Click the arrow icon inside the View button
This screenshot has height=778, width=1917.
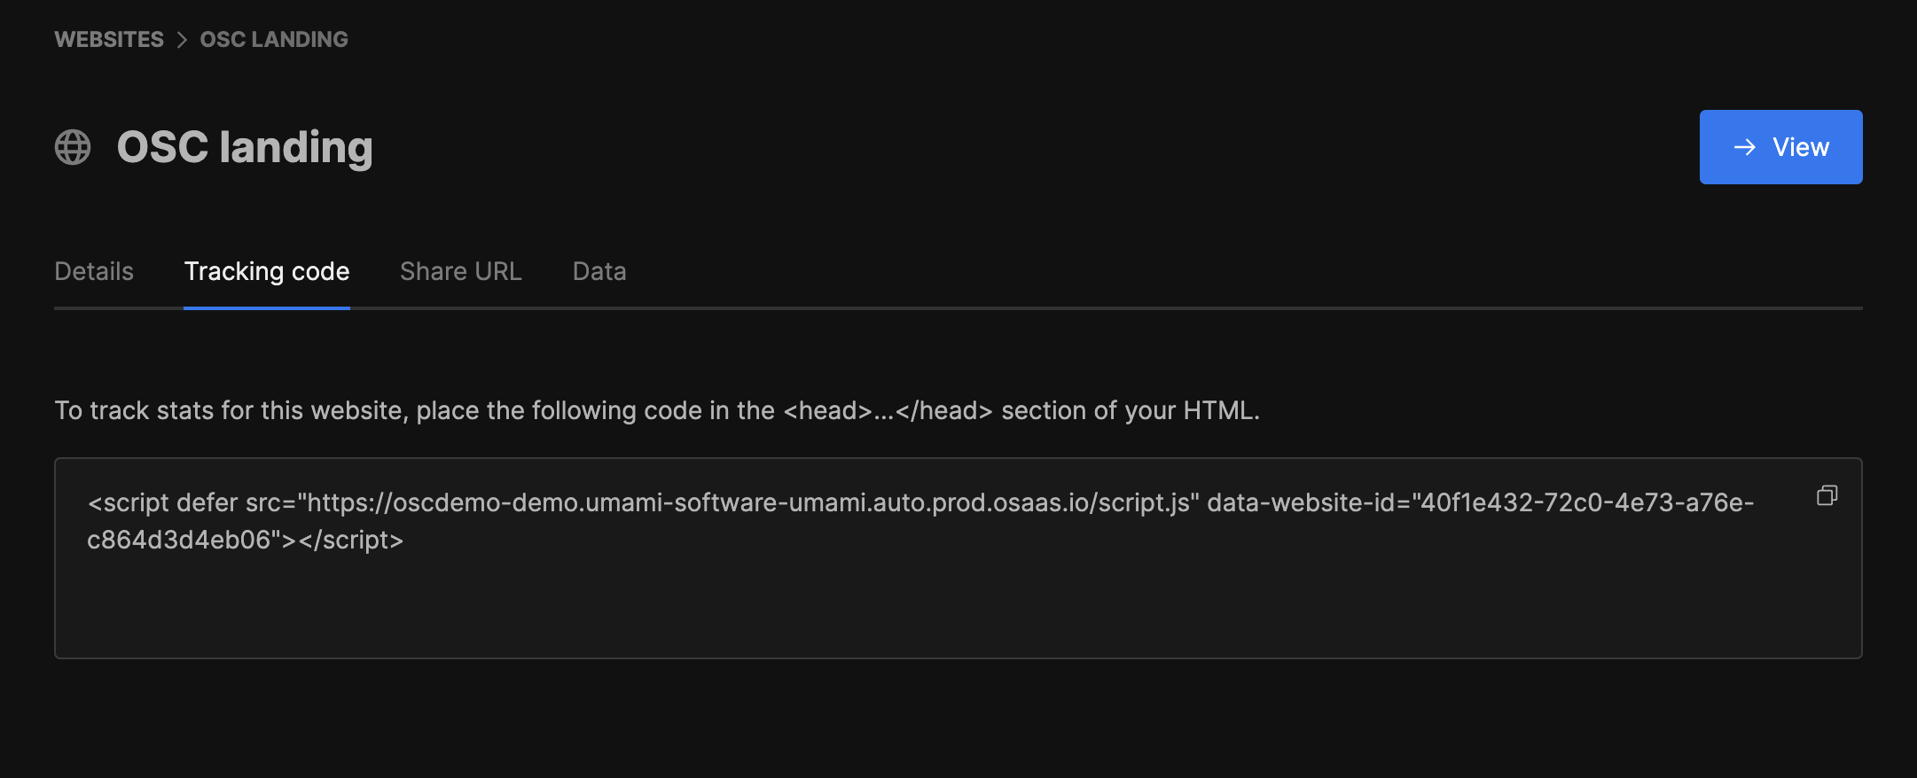pos(1744,147)
